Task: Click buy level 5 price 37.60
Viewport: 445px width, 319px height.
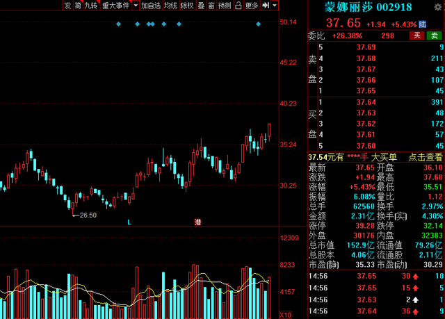Action: pos(366,146)
